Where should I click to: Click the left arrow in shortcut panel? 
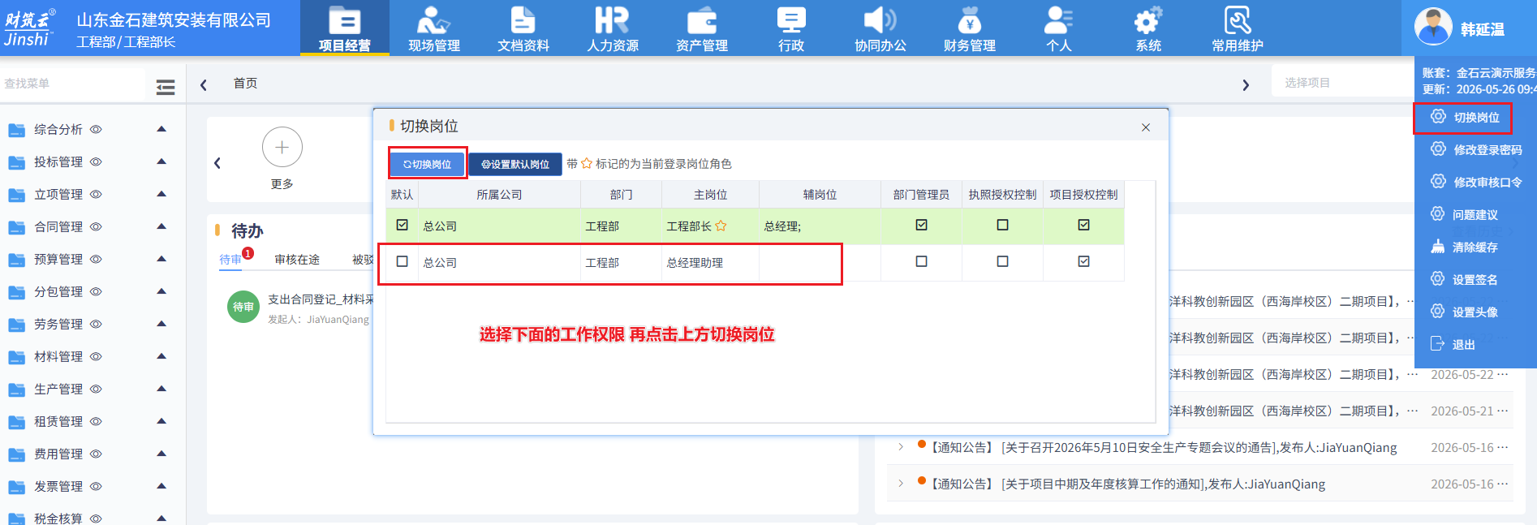pyautogui.click(x=217, y=163)
